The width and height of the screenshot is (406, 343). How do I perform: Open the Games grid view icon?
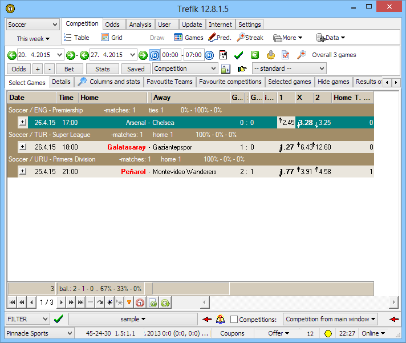(x=178, y=38)
